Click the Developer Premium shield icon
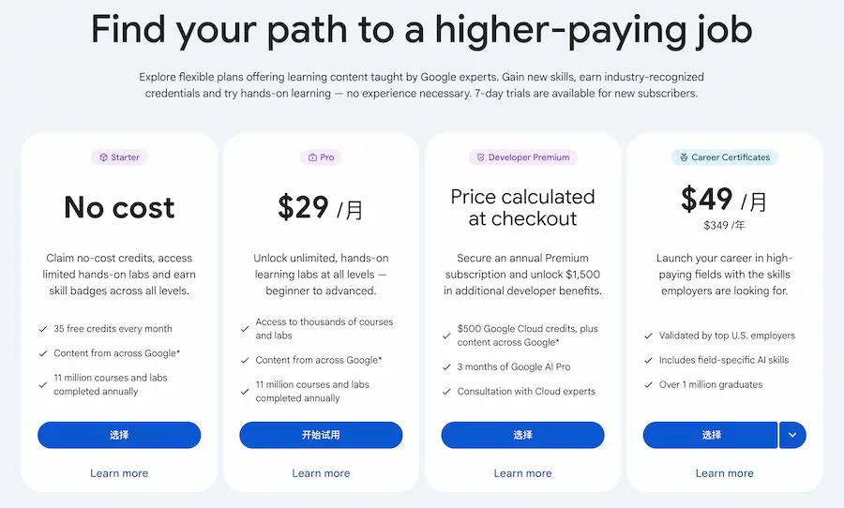The image size is (844, 508). [480, 157]
